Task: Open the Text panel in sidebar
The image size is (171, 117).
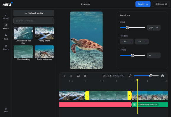Action: click(x=6, y=37)
